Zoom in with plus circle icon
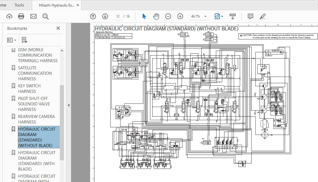 [x=180, y=16]
